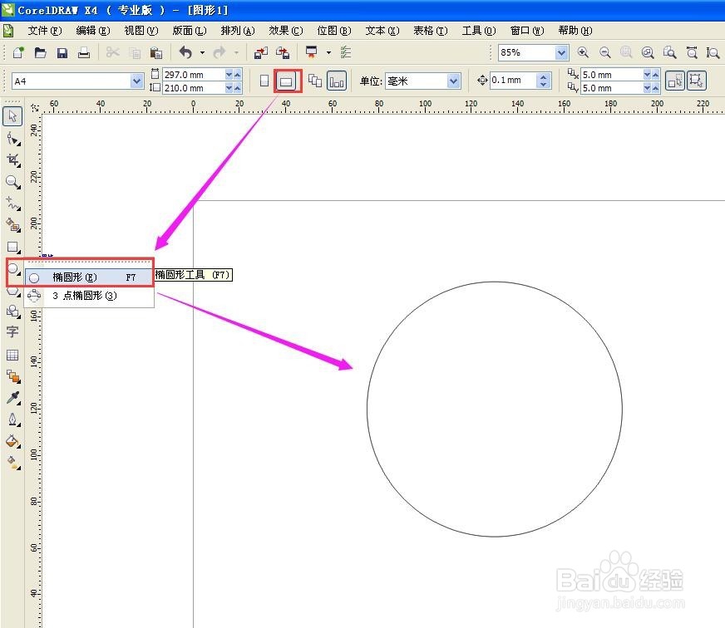Expand the application launcher arrow
Screen dimensions: 725x628
(x=328, y=52)
